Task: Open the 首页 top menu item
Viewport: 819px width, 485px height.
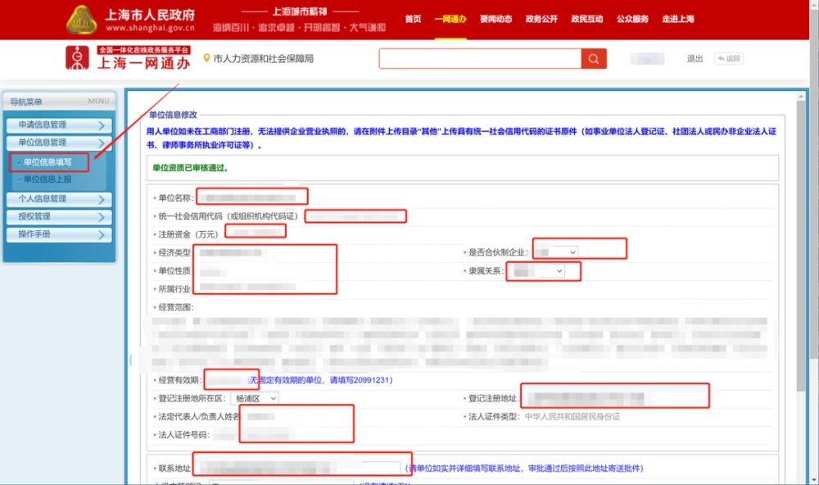Action: [x=413, y=19]
